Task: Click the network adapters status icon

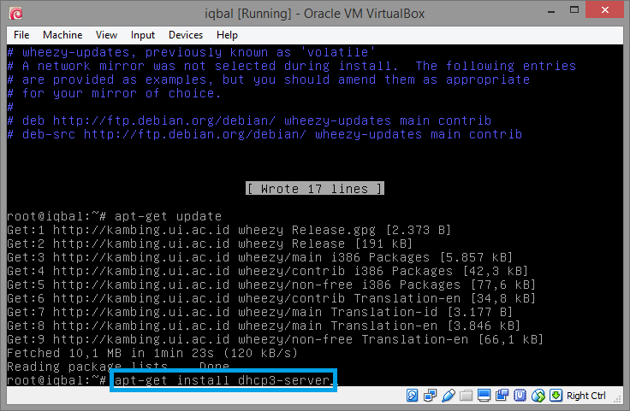Action: (431, 396)
